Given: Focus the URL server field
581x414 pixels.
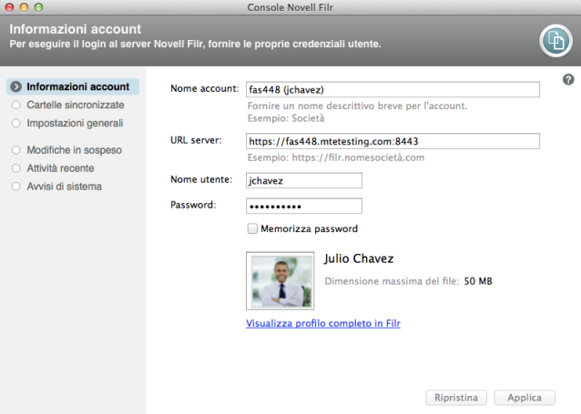Looking at the screenshot, I should point(392,141).
